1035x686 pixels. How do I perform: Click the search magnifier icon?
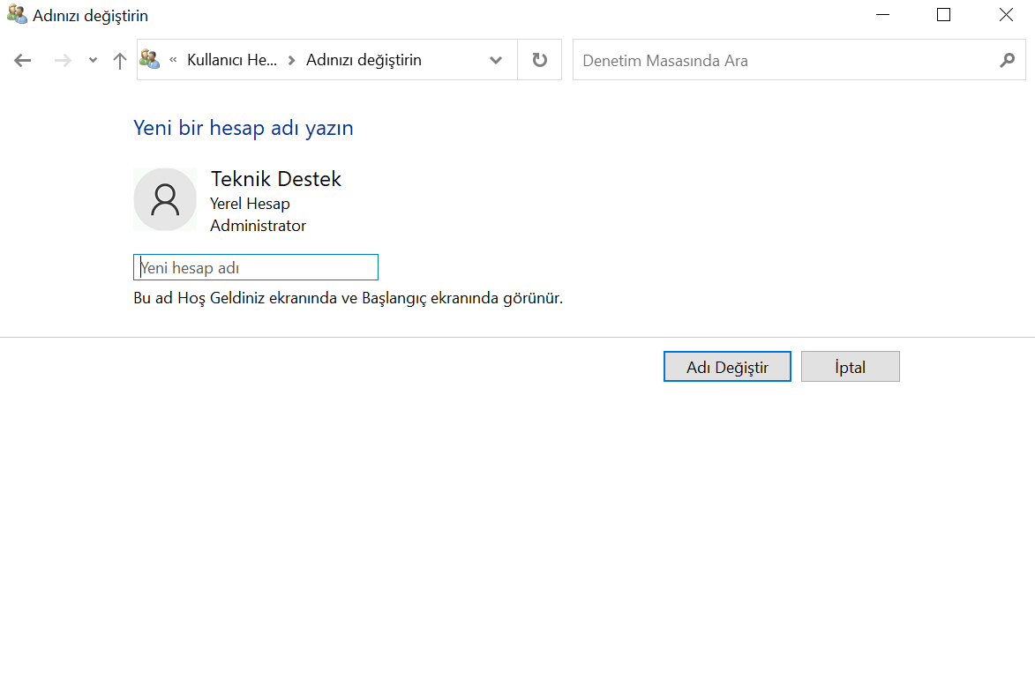point(1007,60)
